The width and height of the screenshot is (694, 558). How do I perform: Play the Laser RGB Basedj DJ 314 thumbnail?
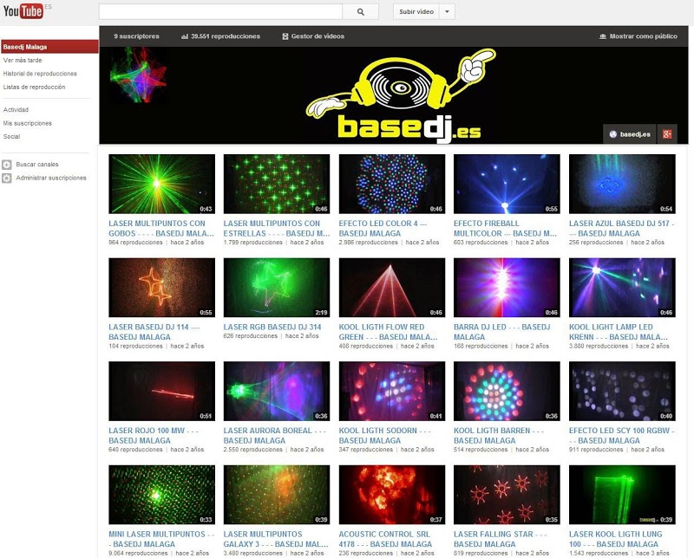[x=277, y=288]
